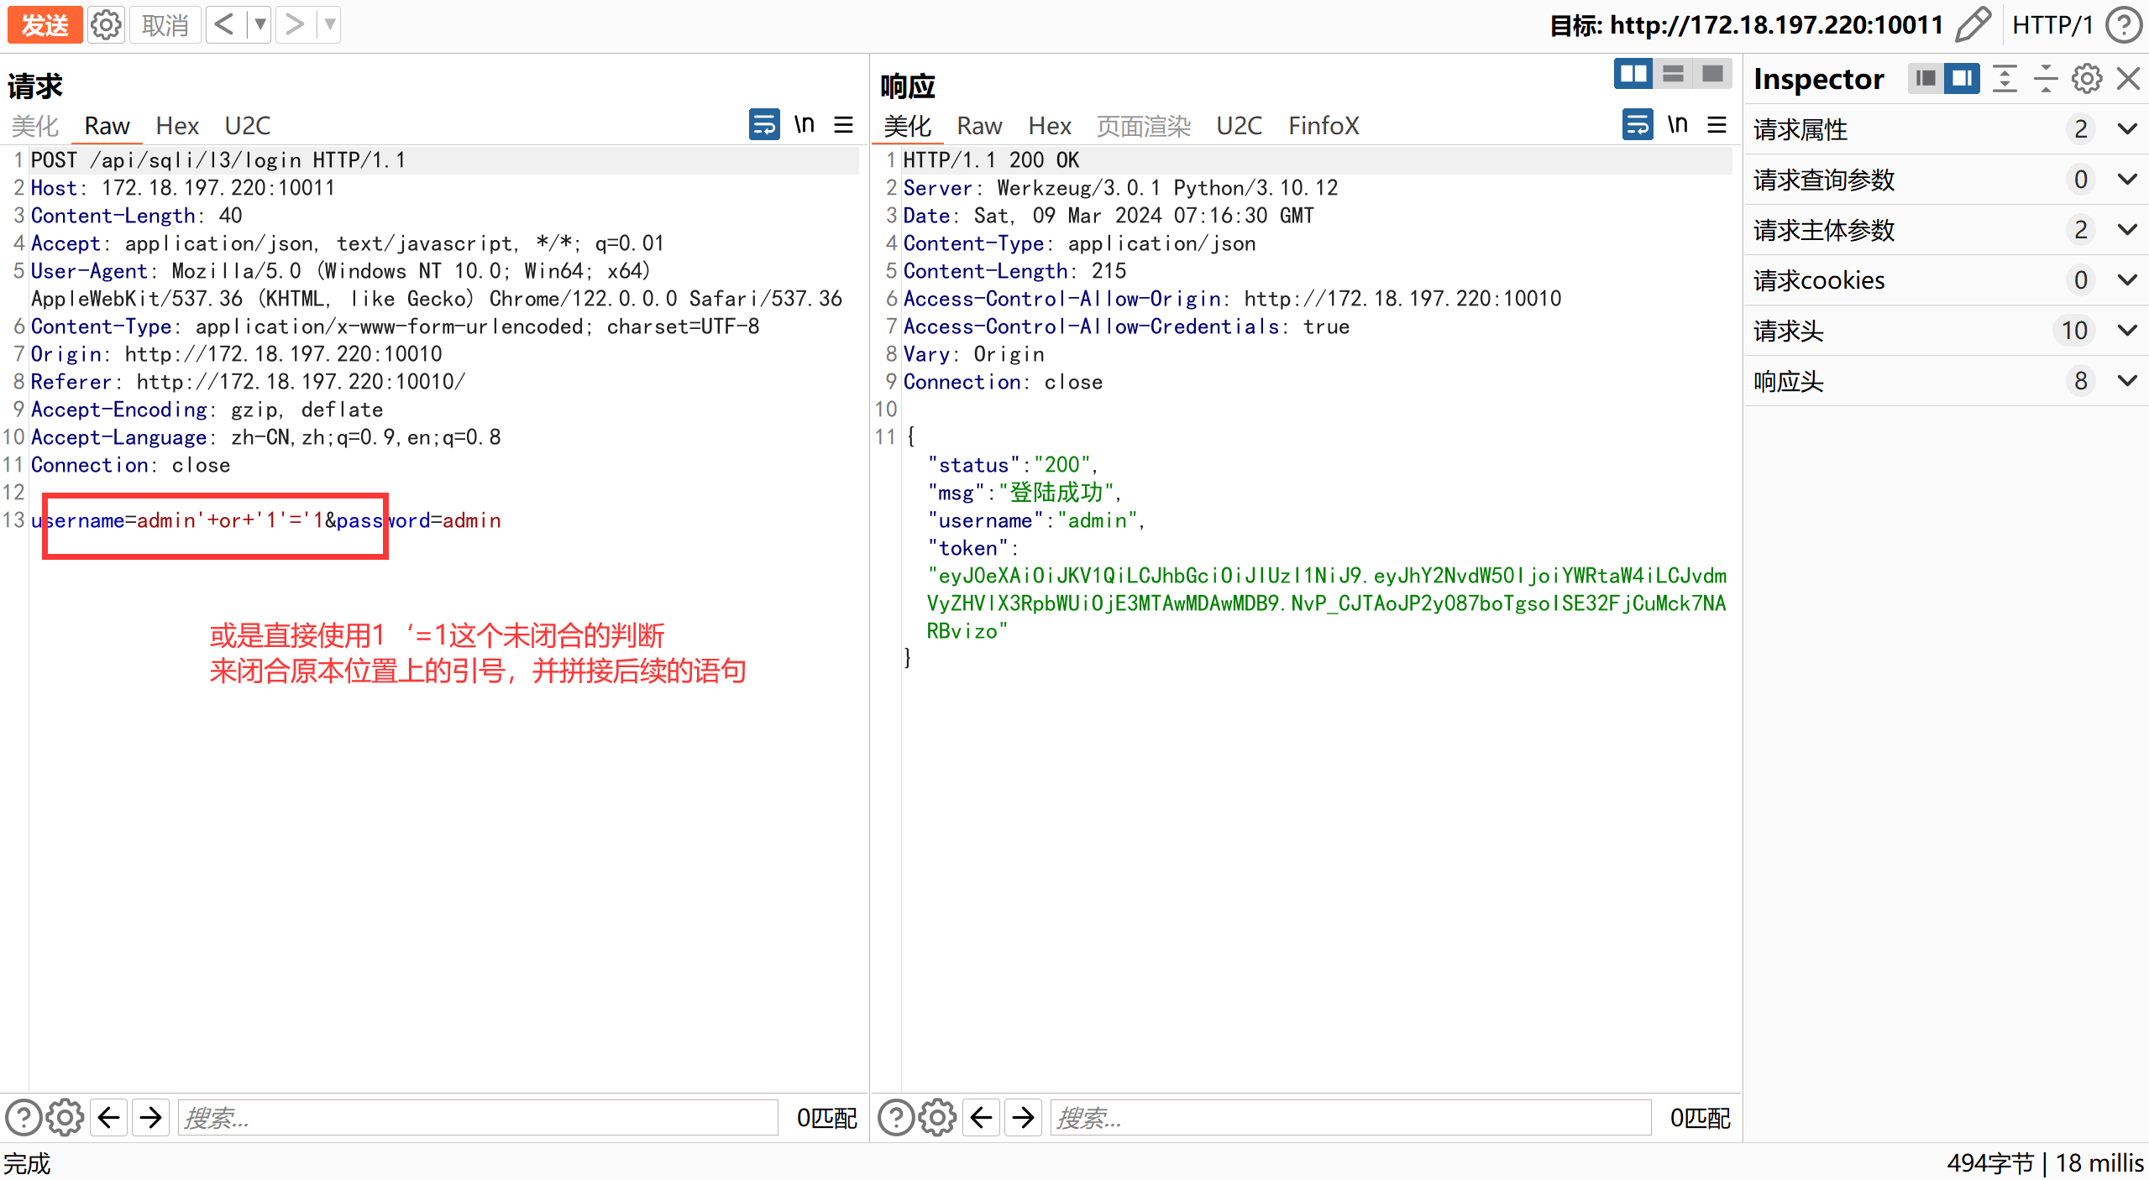Click the question mark icon below the response panel
Screen dimensions: 2149x1180
coord(895,1117)
